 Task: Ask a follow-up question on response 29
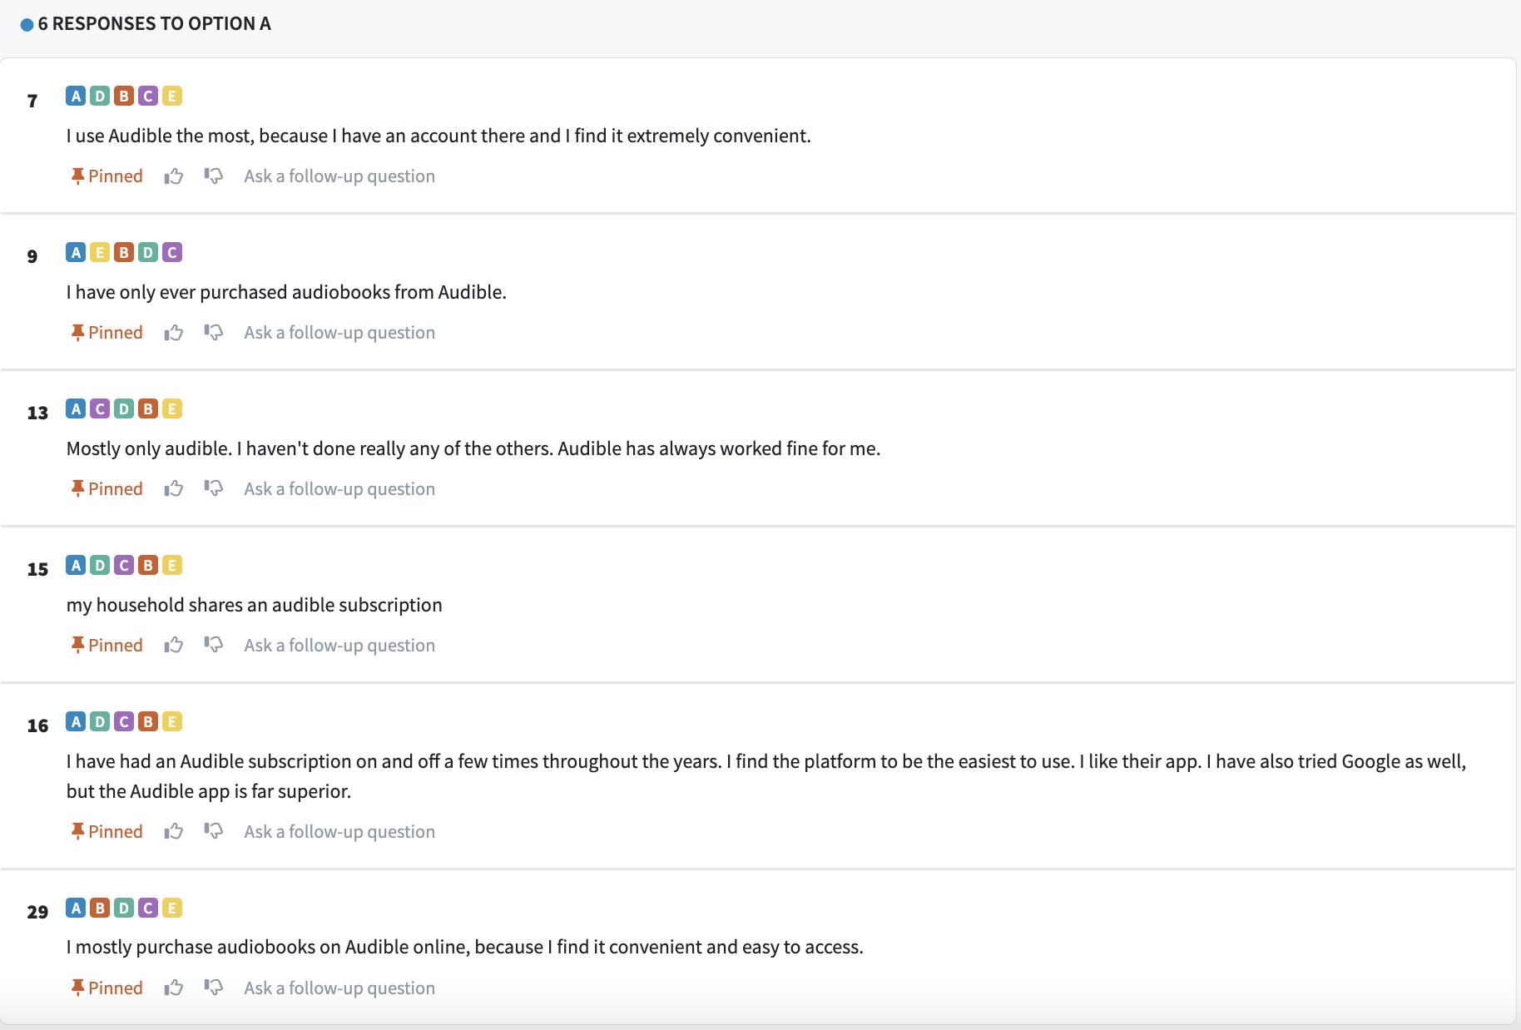coord(339,988)
